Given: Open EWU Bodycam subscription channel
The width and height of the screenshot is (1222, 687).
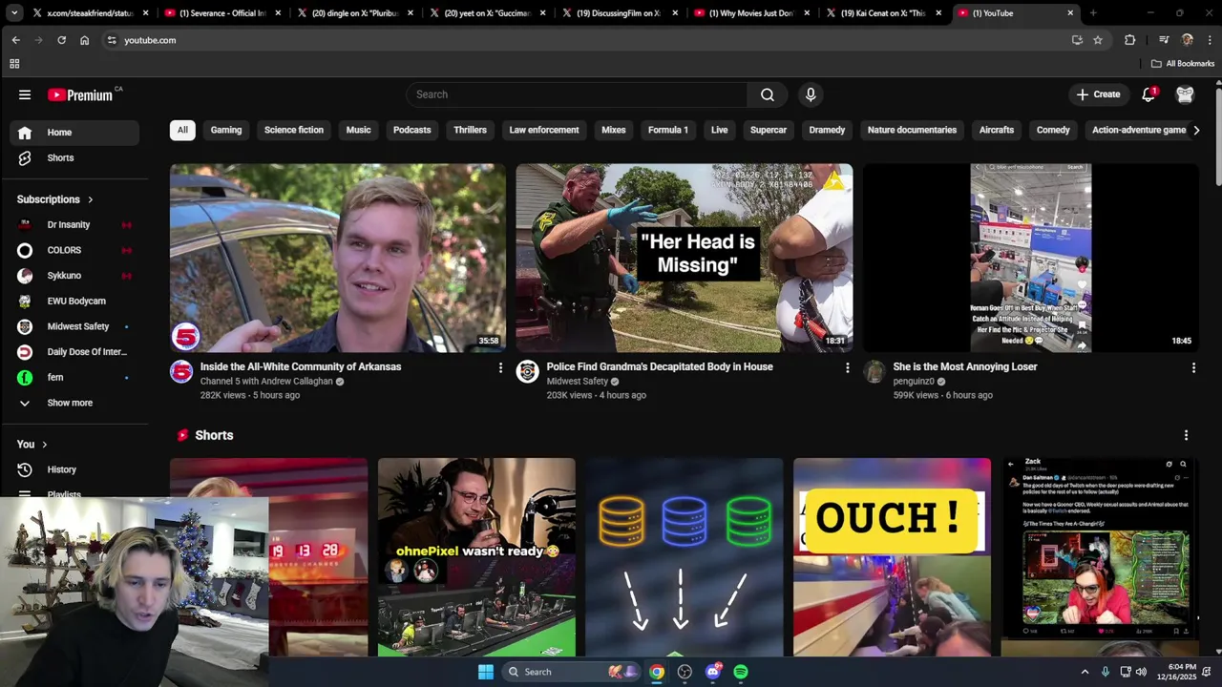Looking at the screenshot, I should pyautogui.click(x=74, y=301).
